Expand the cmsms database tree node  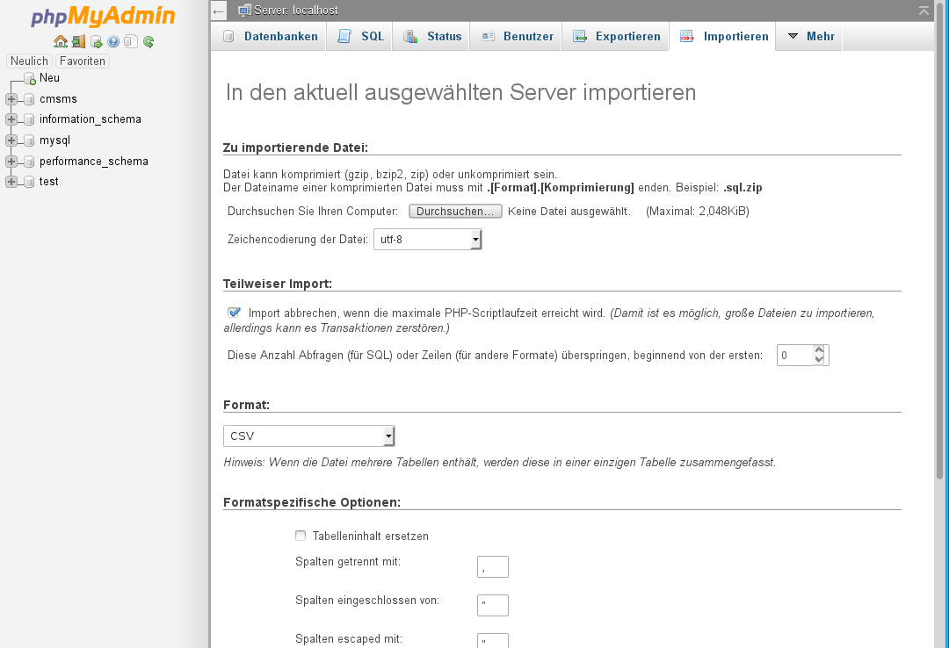click(11, 99)
